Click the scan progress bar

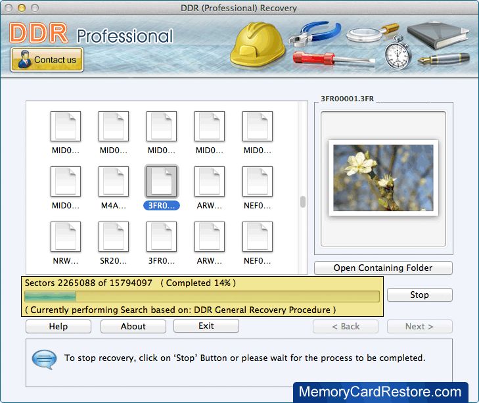coord(202,296)
